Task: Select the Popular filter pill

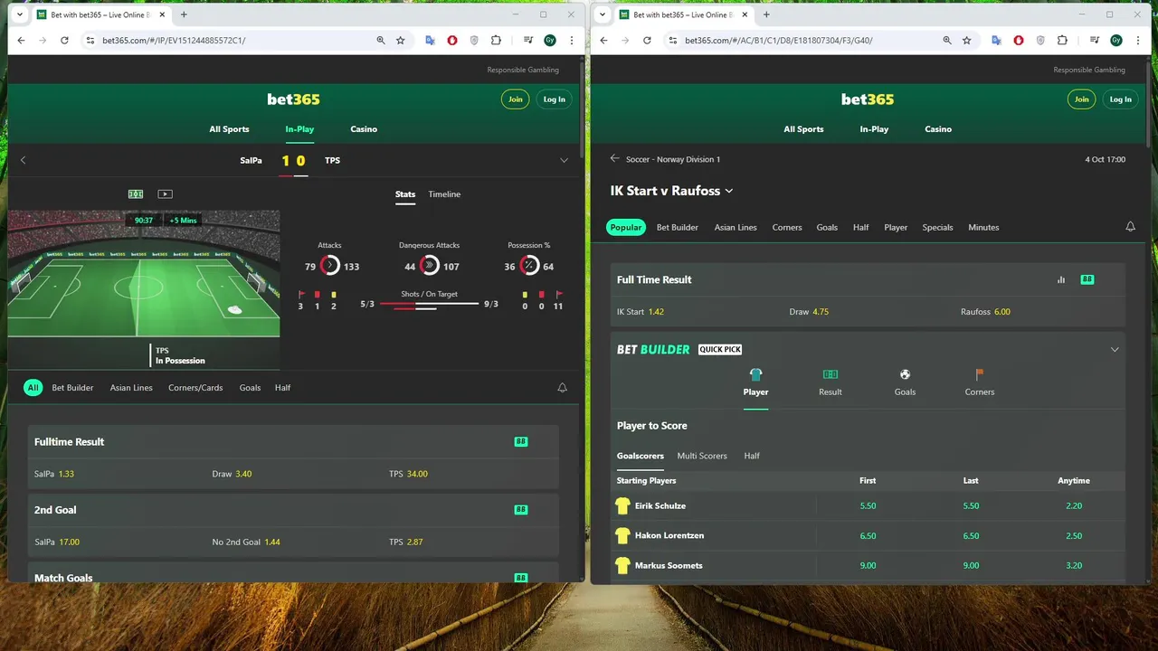Action: [x=626, y=227]
